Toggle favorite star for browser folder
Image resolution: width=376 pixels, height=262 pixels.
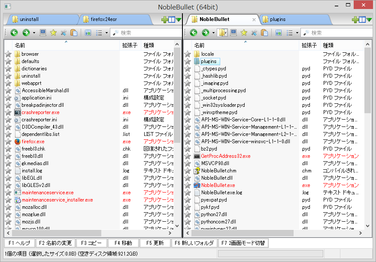pyautogui.click(x=8, y=54)
